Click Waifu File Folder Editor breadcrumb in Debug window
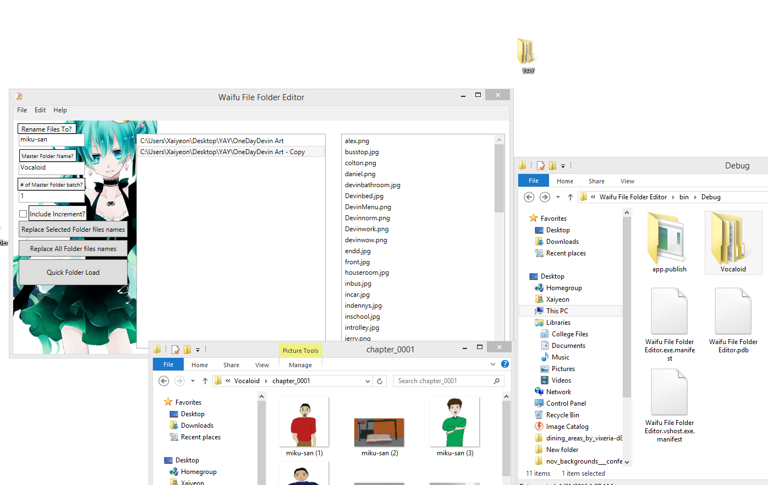 click(x=633, y=197)
